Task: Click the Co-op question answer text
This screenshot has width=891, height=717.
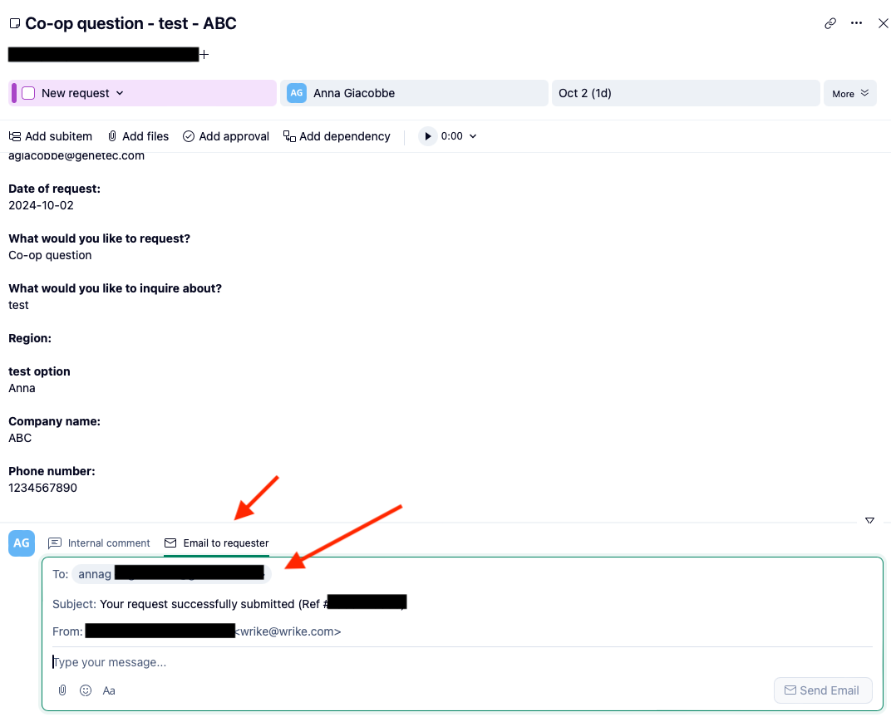Action: (50, 255)
